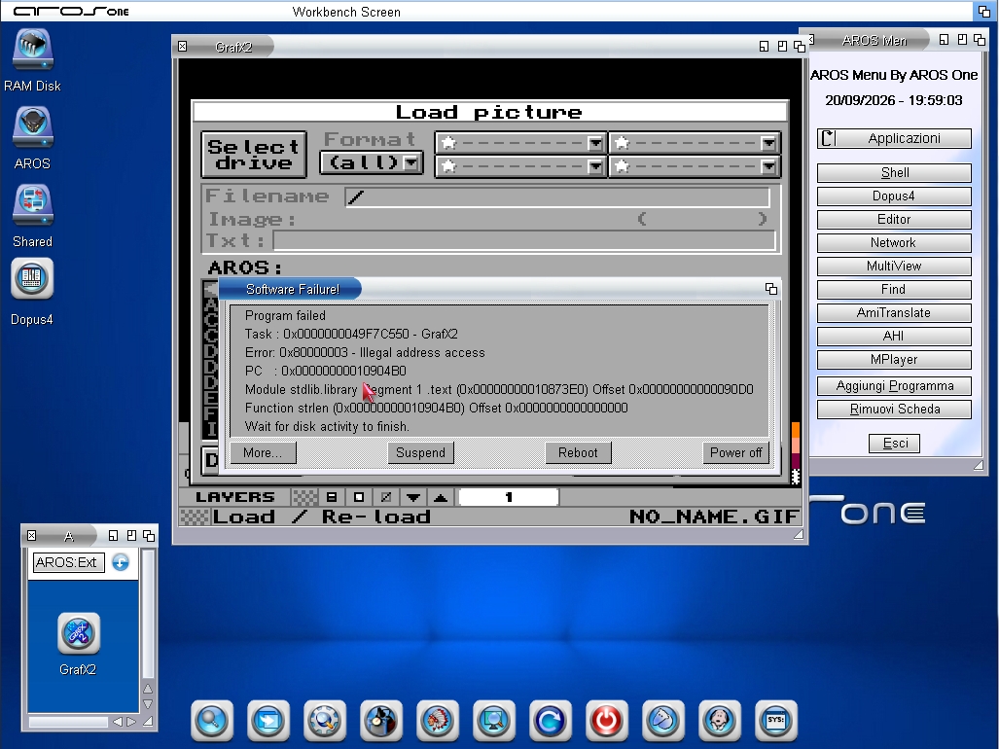999x749 pixels.
Task: Click Esci to exit AROS Menu
Action: [x=895, y=444]
